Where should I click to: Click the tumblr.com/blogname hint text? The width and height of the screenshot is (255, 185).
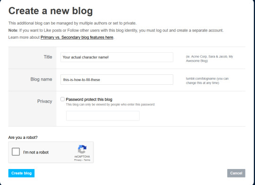click(207, 81)
